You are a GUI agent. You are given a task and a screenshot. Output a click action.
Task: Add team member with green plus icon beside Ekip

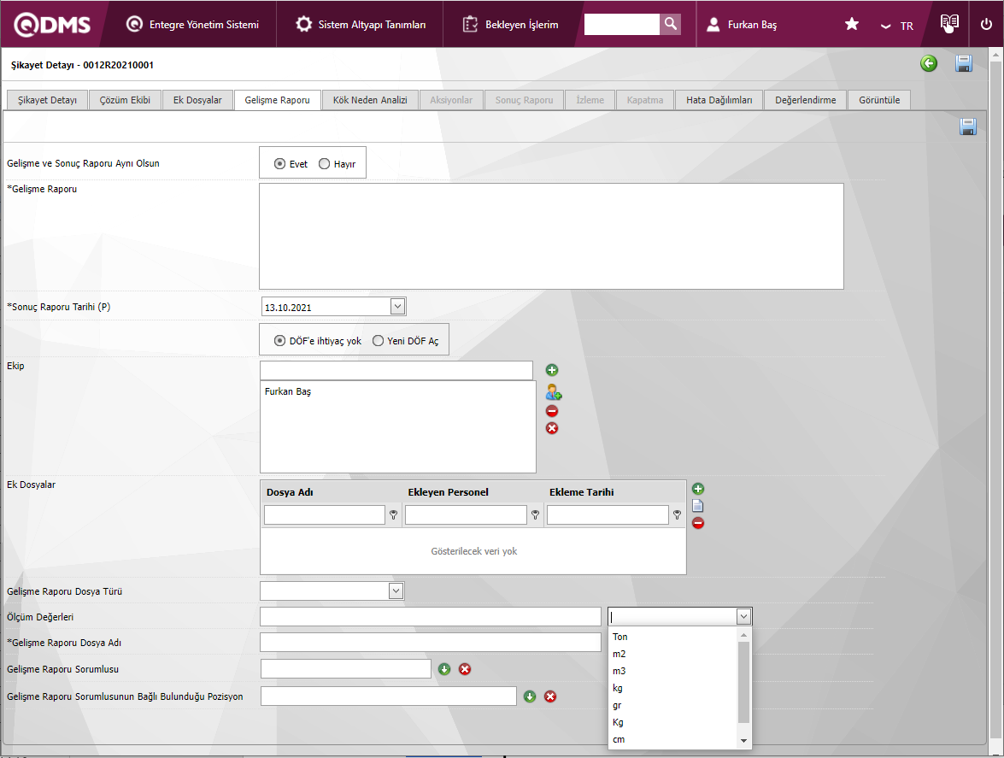(x=552, y=370)
